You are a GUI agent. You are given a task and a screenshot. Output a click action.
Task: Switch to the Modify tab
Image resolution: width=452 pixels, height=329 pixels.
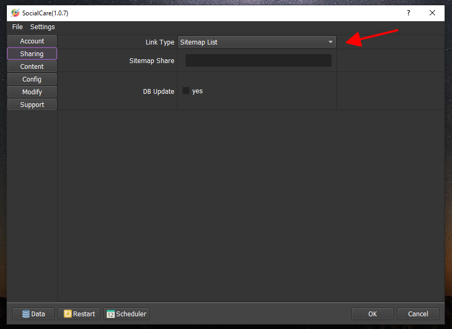[32, 92]
